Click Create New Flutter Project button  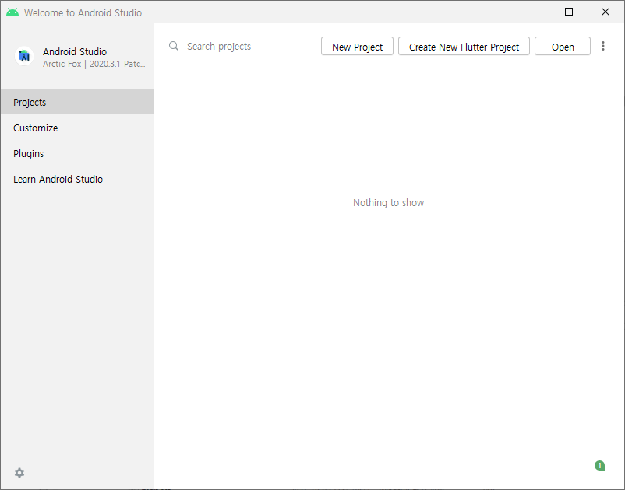pyautogui.click(x=464, y=47)
